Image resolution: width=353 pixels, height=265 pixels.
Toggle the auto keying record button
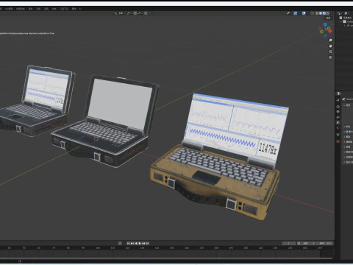click(120, 243)
